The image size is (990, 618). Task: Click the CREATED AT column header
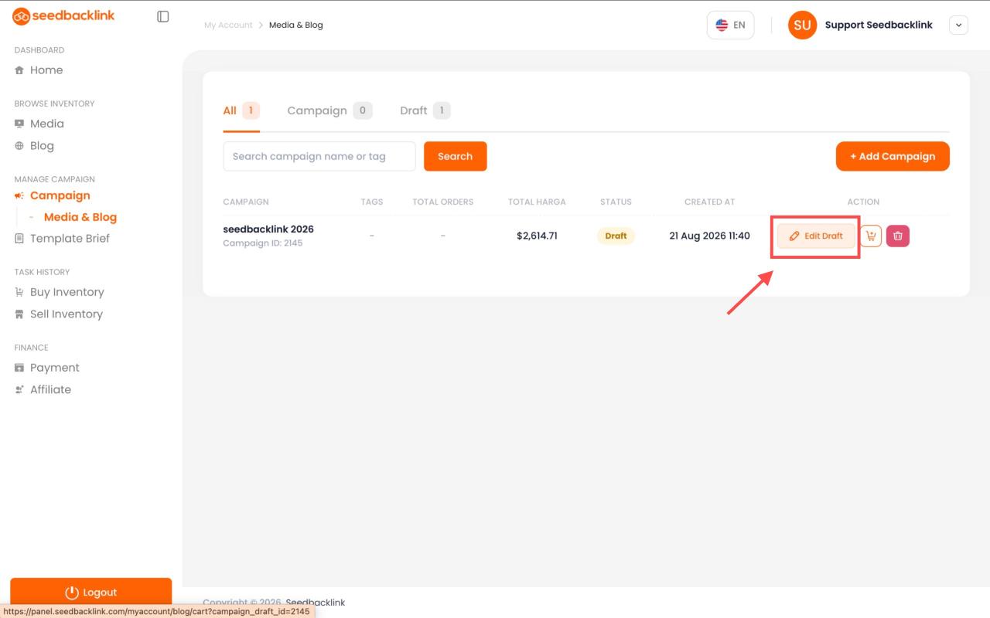click(709, 202)
